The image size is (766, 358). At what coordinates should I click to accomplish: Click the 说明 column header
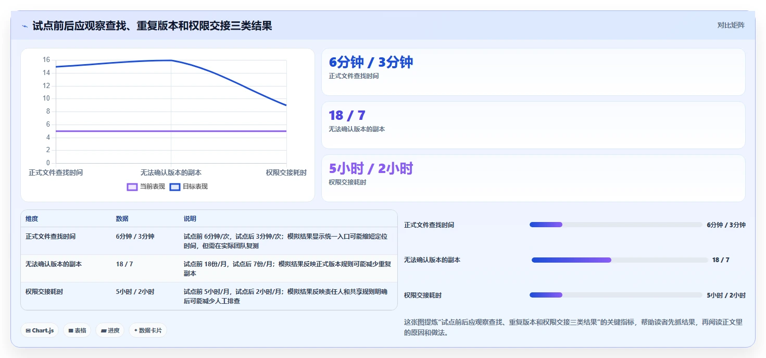pos(190,219)
